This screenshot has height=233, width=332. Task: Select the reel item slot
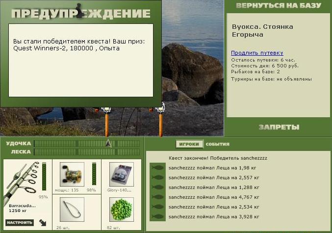click(x=72, y=174)
